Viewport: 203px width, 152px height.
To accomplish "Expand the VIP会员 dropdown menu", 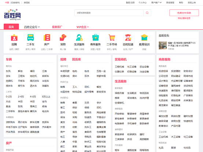I will (x=82, y=27).
